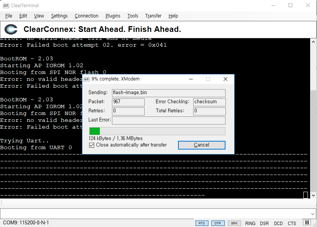Click the DCD status indicator
This screenshot has width=317, height=227.
[x=278, y=223]
